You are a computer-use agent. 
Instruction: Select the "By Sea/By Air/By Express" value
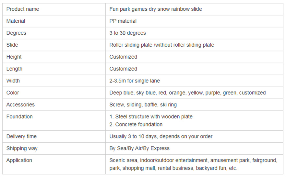(139, 148)
